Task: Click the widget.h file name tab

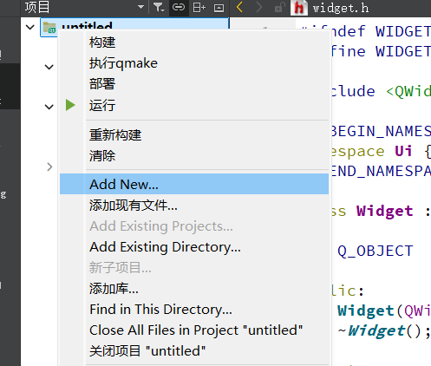Action: tap(341, 8)
